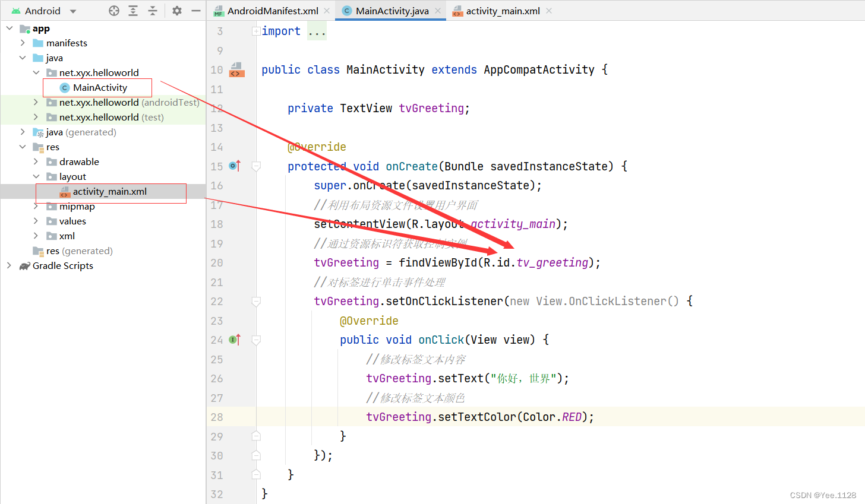Screen dimensions: 865x504
Task: Fold the anonymous listener at line 22
Action: tap(256, 302)
